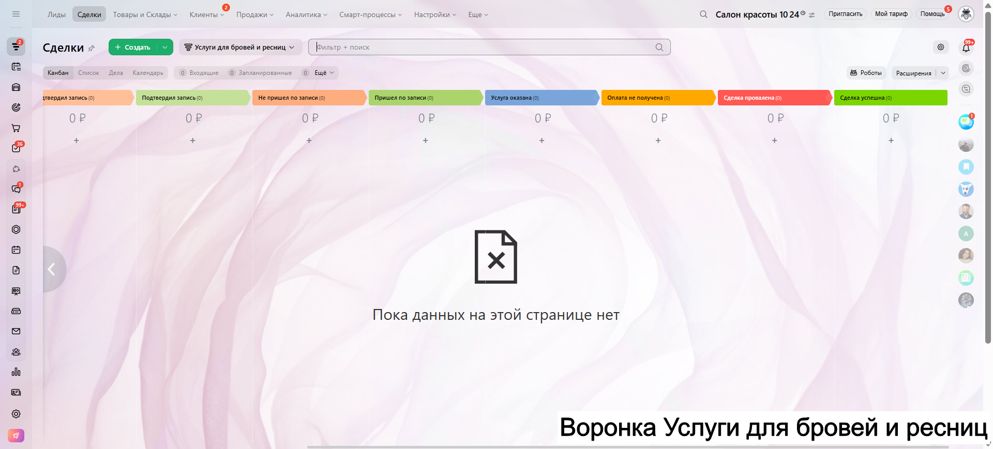Expand the dropdown arrow beside Создать
The width and height of the screenshot is (993, 449).
pyautogui.click(x=165, y=47)
